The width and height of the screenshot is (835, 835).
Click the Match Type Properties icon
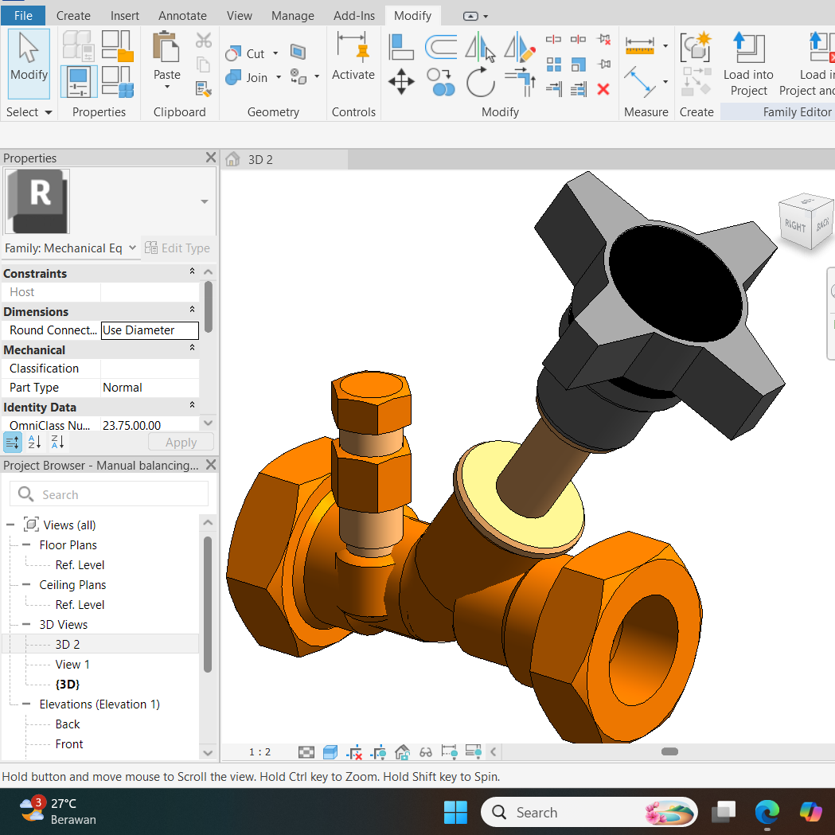point(204,88)
